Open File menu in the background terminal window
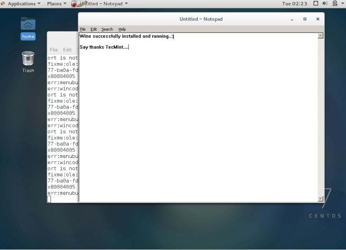This screenshot has height=250, width=346. (54, 50)
